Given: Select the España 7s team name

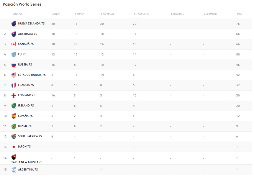Looking at the screenshot, I should (25, 116).
